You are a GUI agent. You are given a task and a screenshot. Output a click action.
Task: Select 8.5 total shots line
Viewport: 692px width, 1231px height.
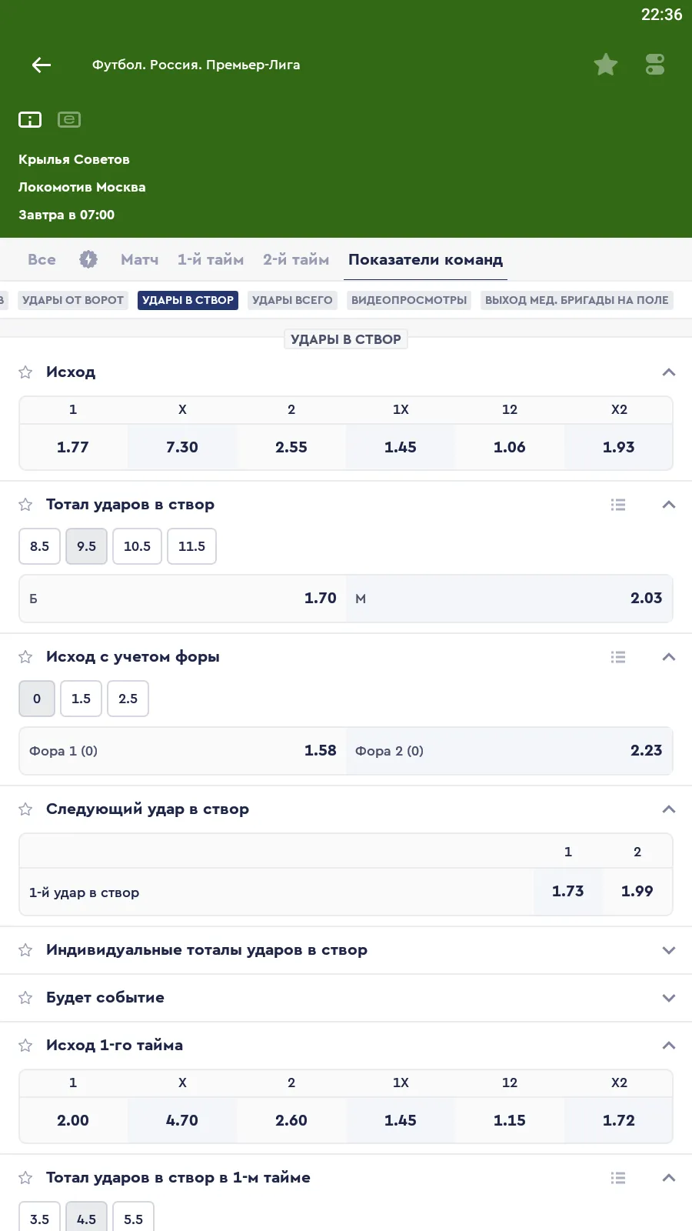coord(39,546)
